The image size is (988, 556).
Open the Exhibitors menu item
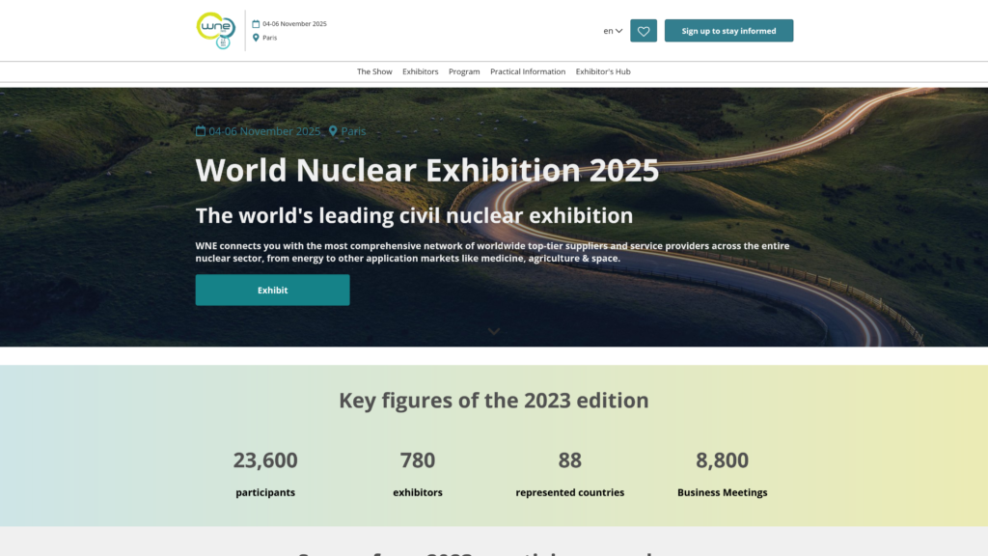click(x=421, y=71)
